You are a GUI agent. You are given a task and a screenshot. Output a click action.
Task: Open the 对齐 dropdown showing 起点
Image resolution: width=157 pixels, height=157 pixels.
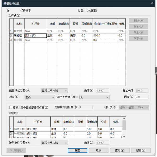[40, 97]
